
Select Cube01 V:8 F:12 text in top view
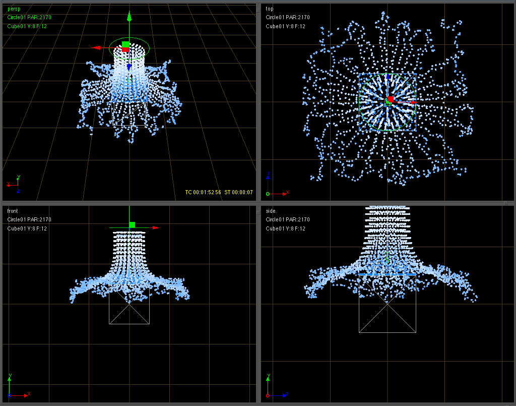coord(285,26)
